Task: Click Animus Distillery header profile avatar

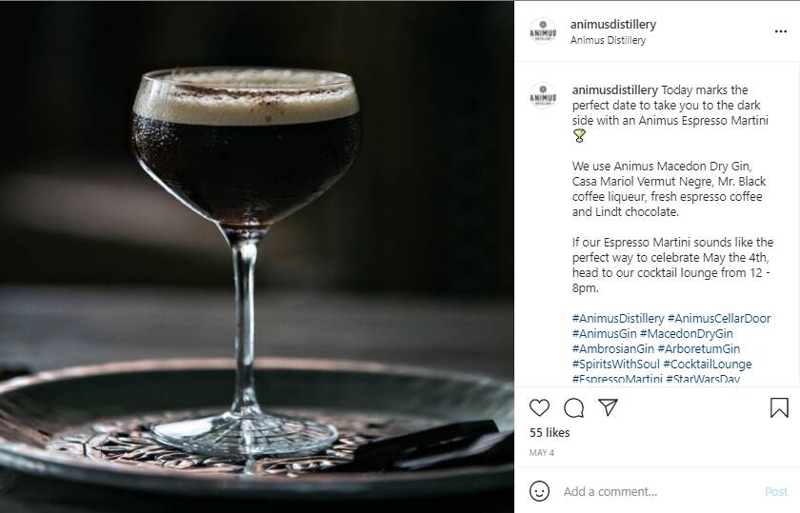Action: click(x=543, y=31)
